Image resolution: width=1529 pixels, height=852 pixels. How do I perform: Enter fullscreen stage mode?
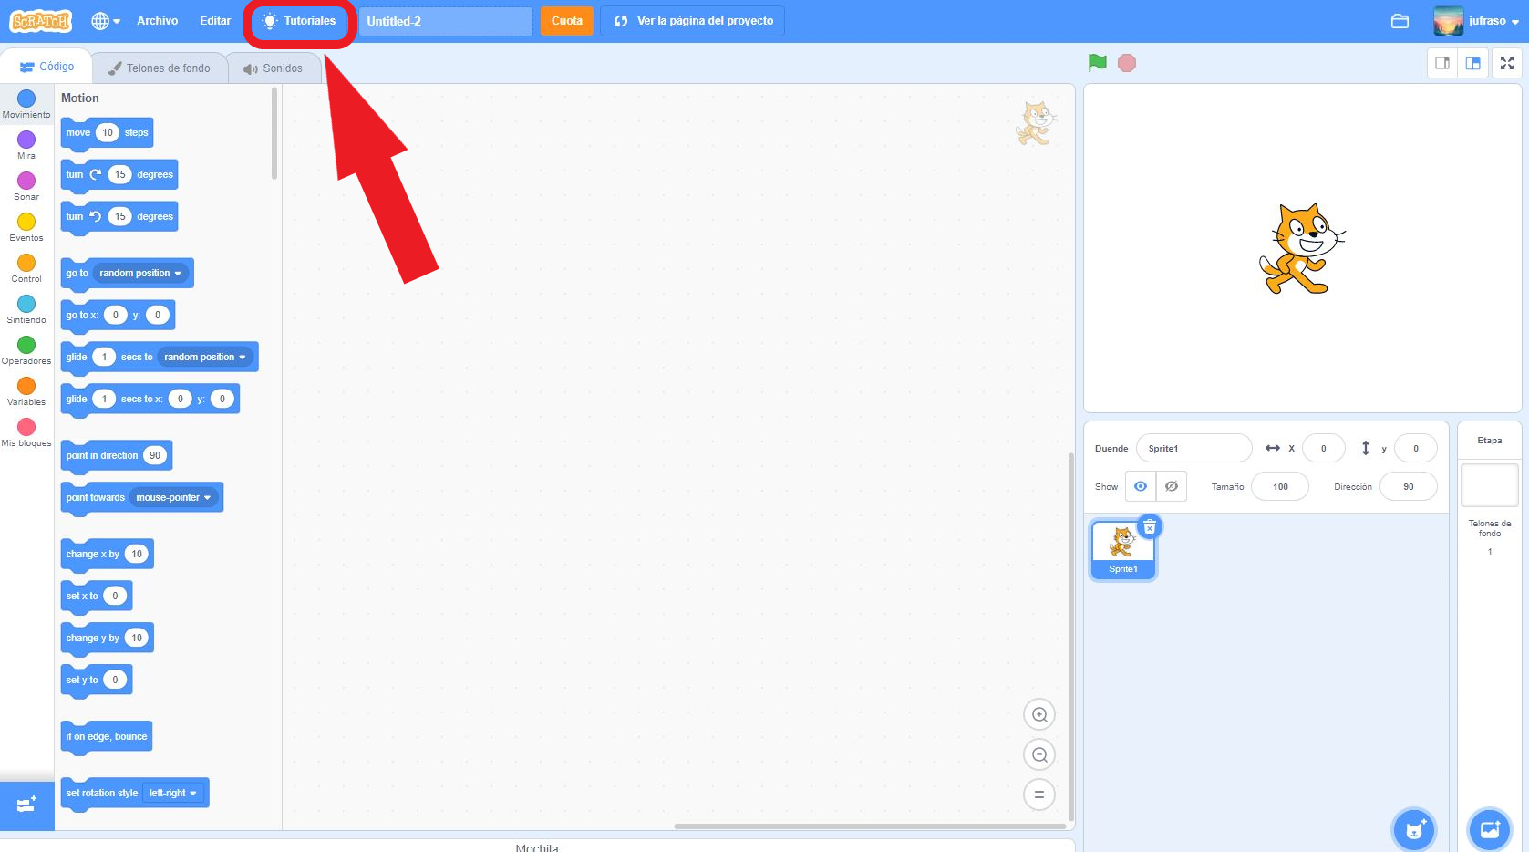pos(1506,63)
